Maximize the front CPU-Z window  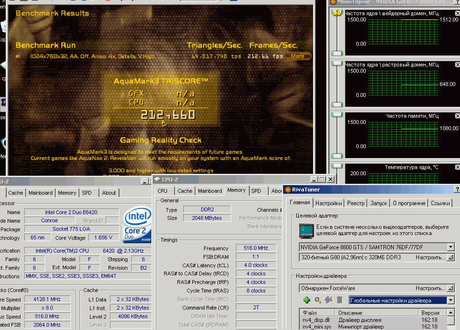322,179
